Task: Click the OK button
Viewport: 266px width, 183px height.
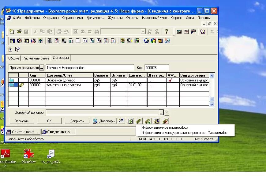Action: pyautogui.click(x=49, y=121)
